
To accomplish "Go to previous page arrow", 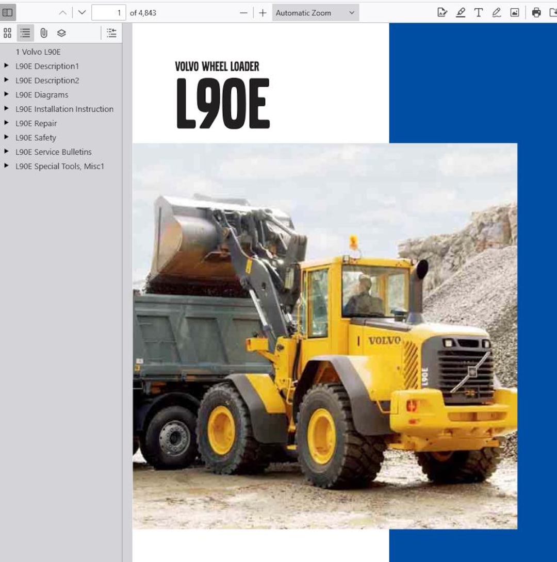I will tap(63, 13).
